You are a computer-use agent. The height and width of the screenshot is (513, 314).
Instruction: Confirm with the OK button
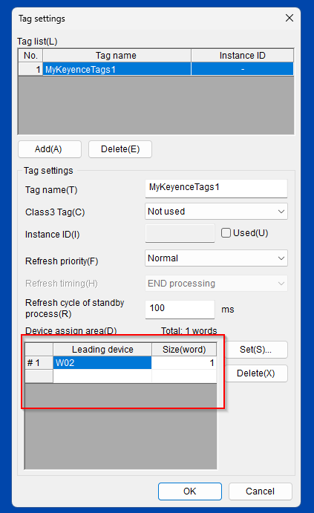(x=190, y=491)
